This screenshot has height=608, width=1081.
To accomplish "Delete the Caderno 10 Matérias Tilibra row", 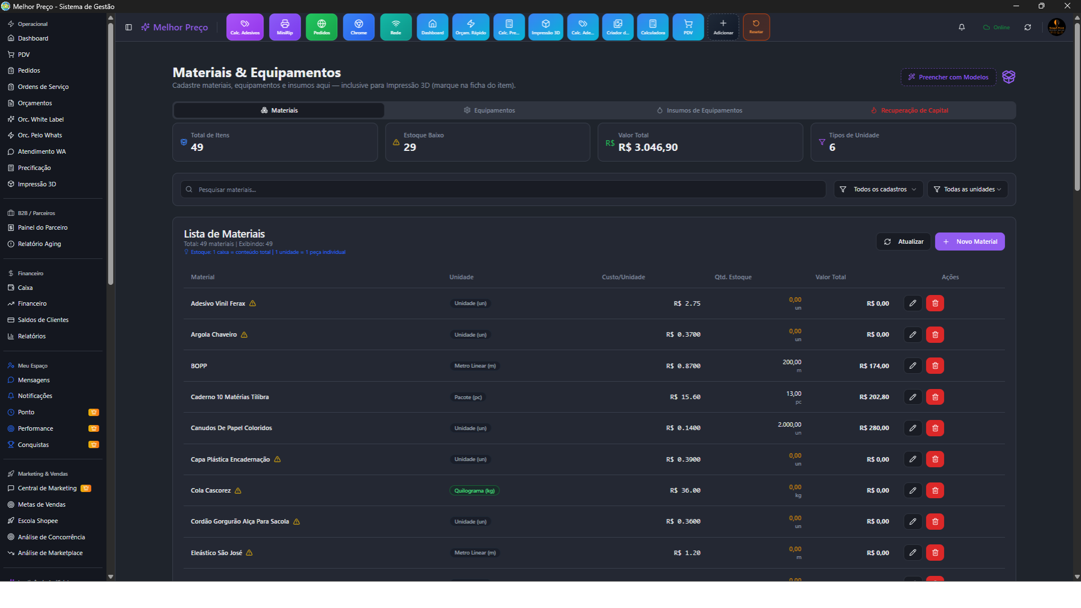I will 935,397.
